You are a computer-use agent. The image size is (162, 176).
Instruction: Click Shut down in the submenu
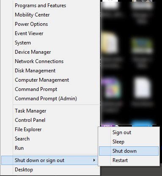(129, 151)
